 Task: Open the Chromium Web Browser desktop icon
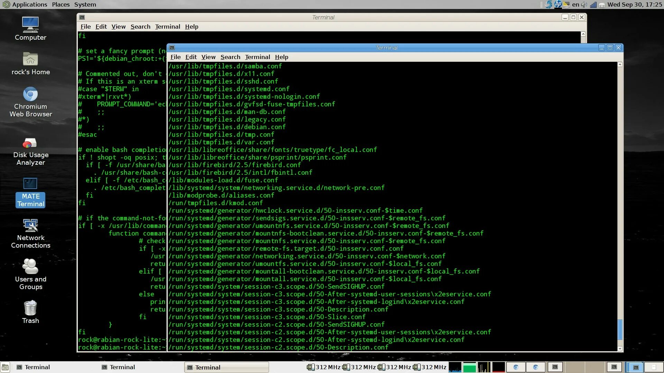(30, 95)
